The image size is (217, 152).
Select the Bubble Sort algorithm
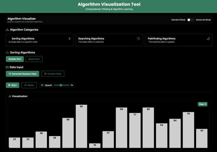[x=15, y=59]
